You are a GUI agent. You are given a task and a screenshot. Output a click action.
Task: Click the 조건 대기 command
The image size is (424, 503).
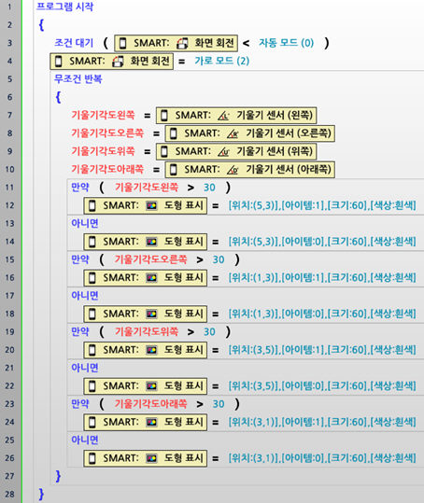(74, 43)
